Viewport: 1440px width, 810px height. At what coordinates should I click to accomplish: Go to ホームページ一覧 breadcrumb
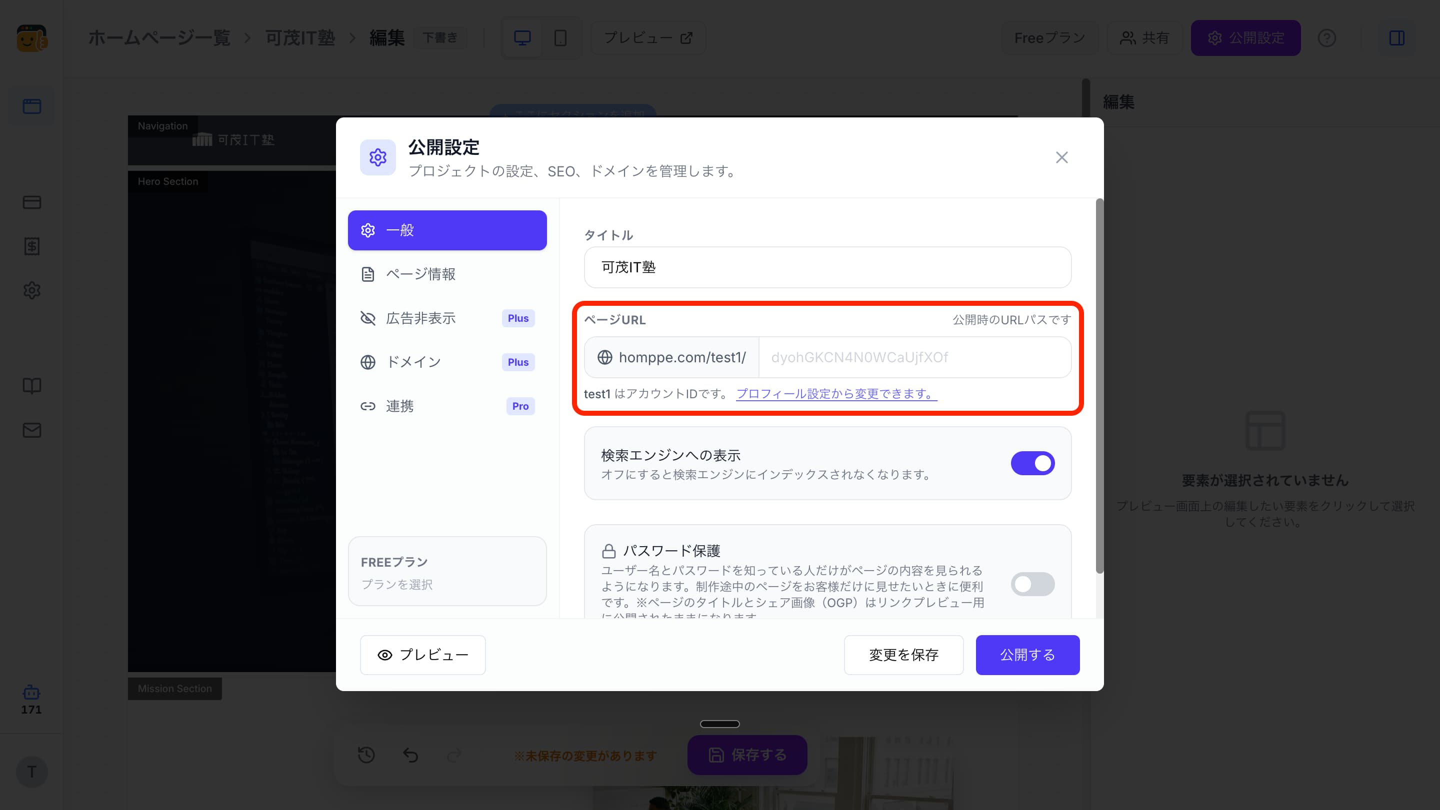tap(159, 38)
